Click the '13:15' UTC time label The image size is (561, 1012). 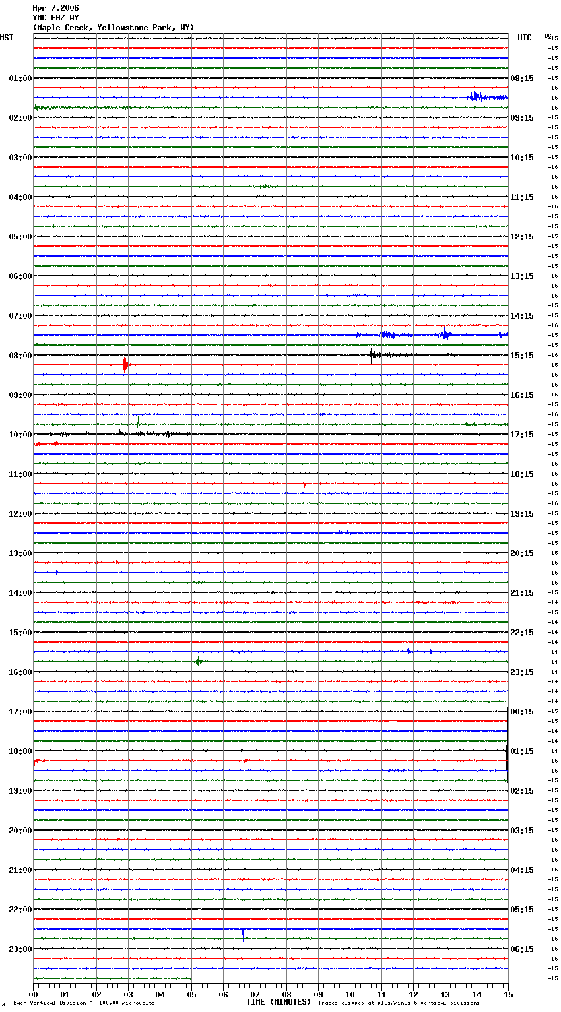[522, 276]
